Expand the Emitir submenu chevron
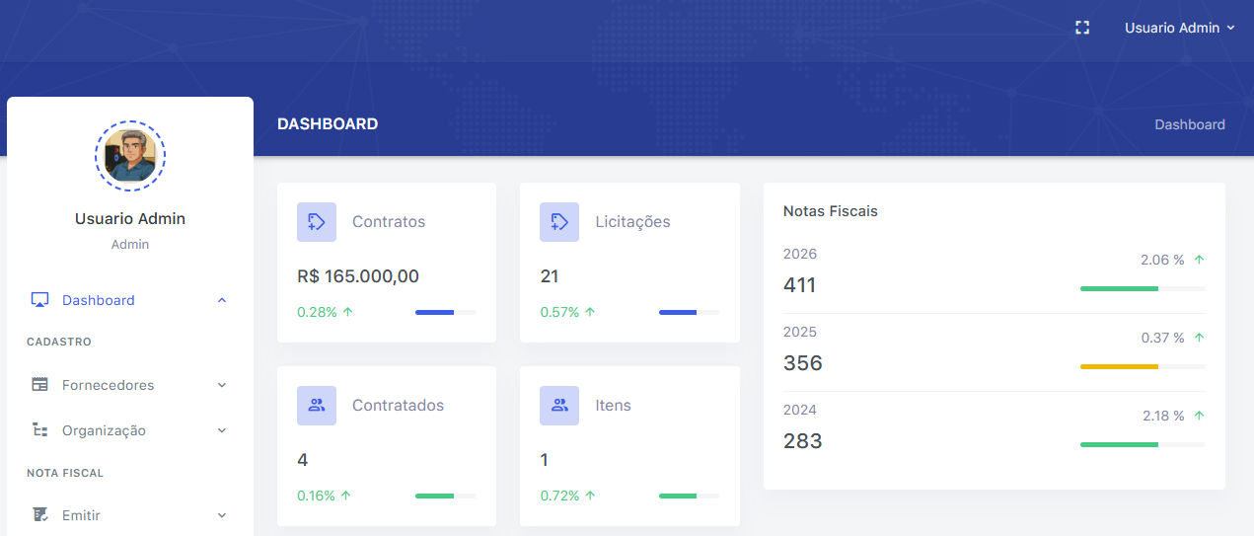1254x536 pixels. (222, 515)
